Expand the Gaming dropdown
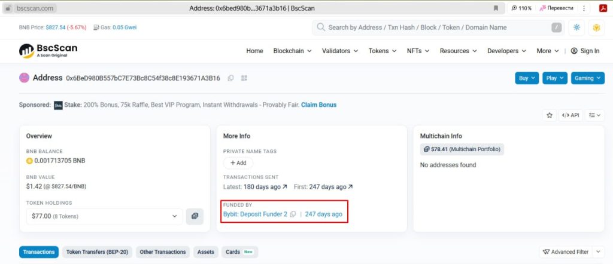Screen dimensions: 613x264 587,78
